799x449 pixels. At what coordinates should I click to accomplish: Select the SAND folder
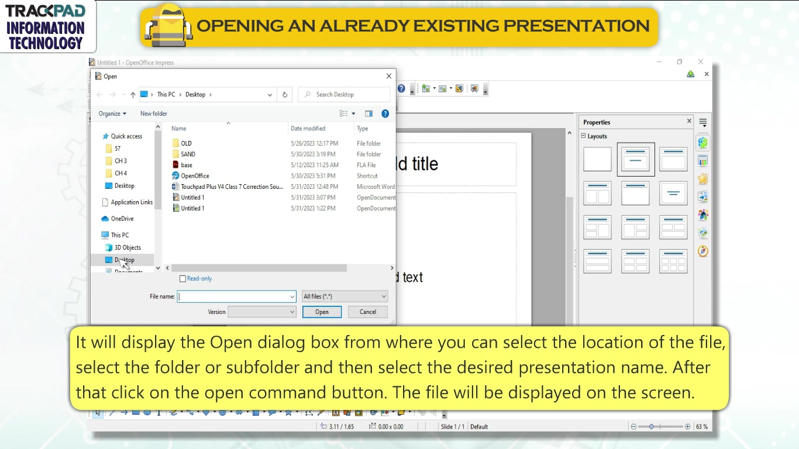point(188,154)
